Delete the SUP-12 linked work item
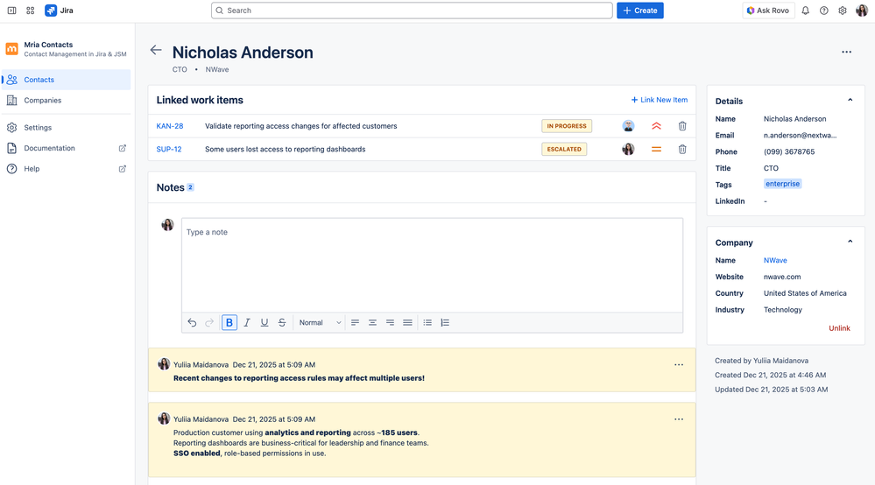 click(682, 150)
